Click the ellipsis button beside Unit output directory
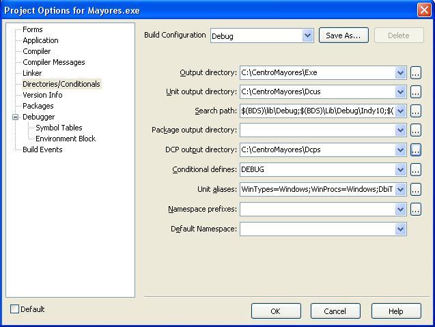The width and height of the screenshot is (435, 327). tap(415, 91)
